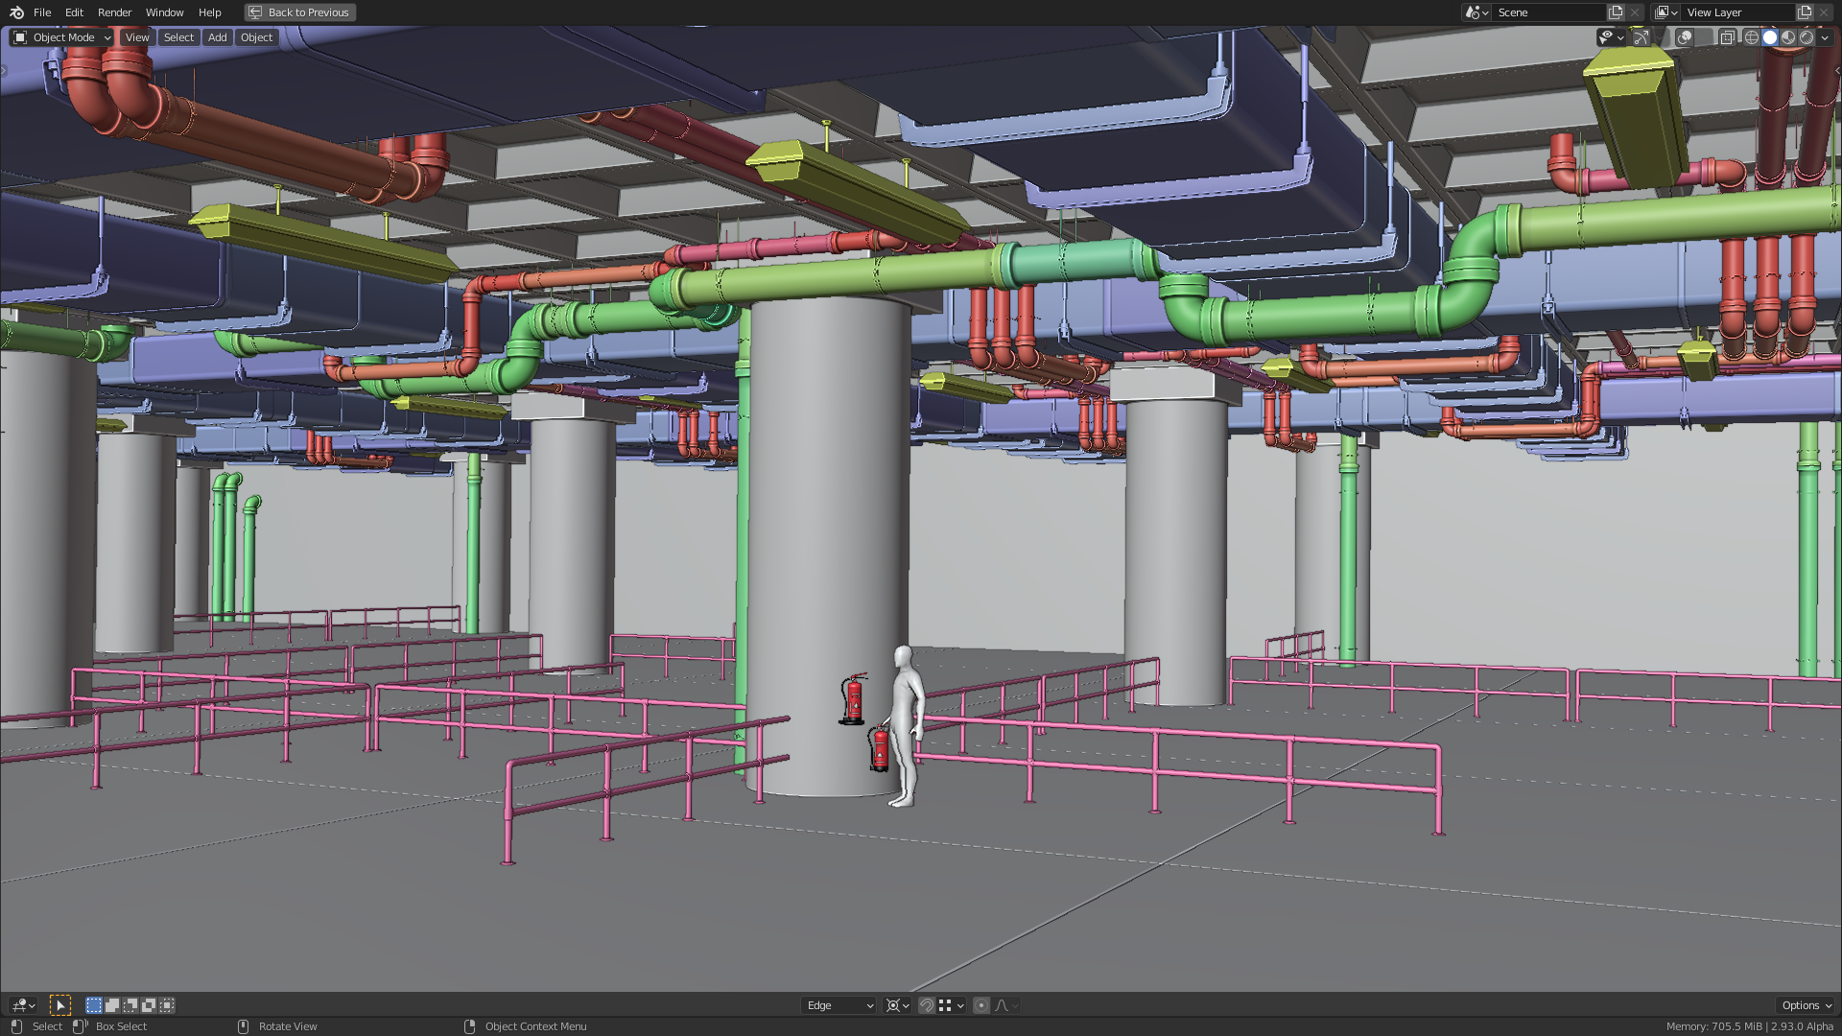The height and width of the screenshot is (1036, 1842).
Task: Select solid viewport shading
Action: 1770,37
